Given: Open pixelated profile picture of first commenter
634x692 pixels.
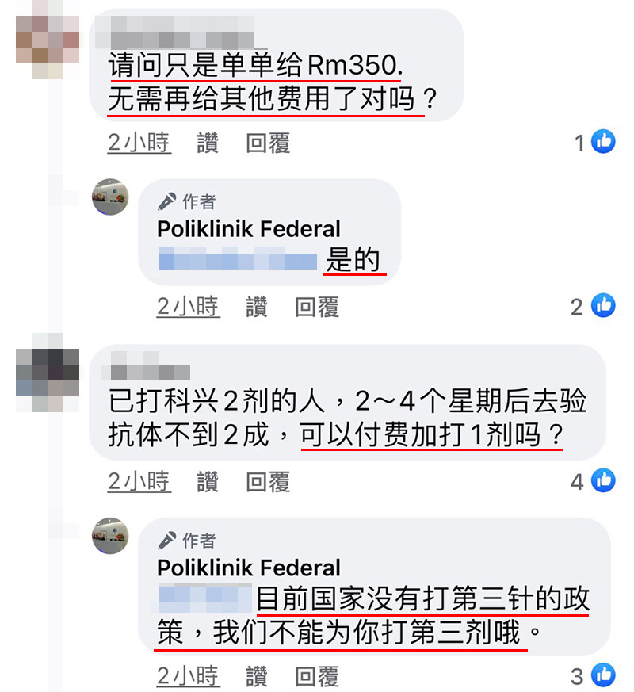Looking at the screenshot, I should (x=48, y=40).
